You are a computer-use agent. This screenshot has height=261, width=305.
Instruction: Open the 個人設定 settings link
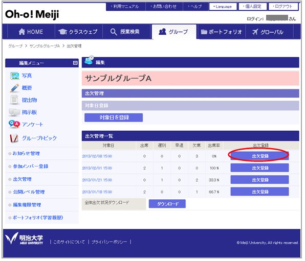pyautogui.click(x=253, y=7)
